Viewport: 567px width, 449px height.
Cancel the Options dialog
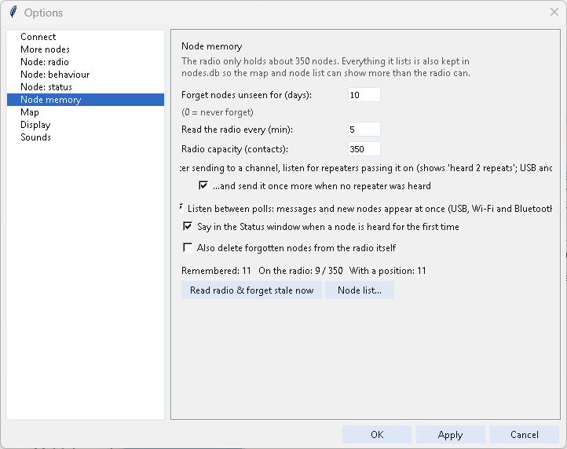pyautogui.click(x=525, y=435)
